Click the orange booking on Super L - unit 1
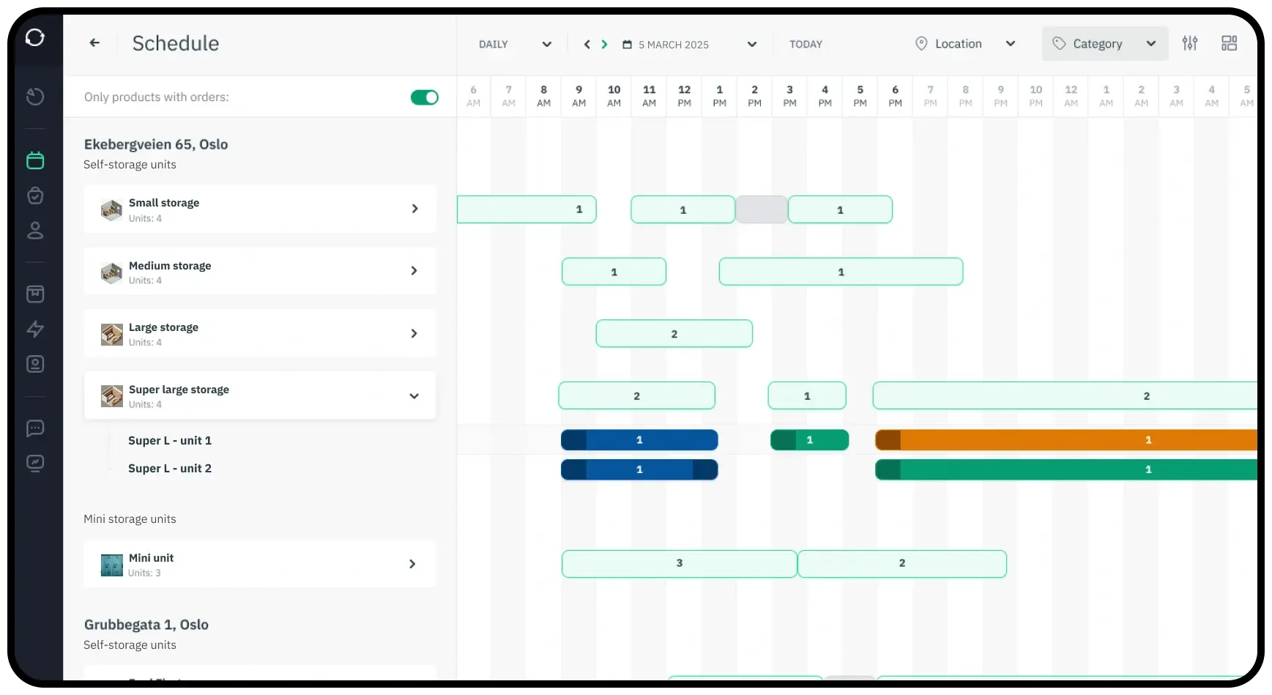This screenshot has width=1272, height=695. click(1066, 440)
